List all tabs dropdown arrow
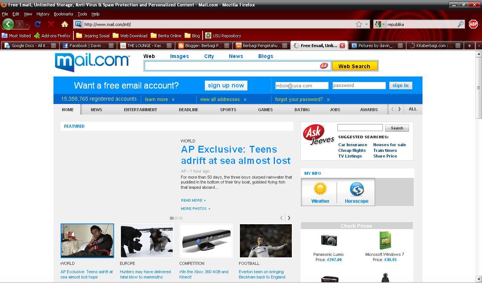482x283 pixels. (x=479, y=46)
